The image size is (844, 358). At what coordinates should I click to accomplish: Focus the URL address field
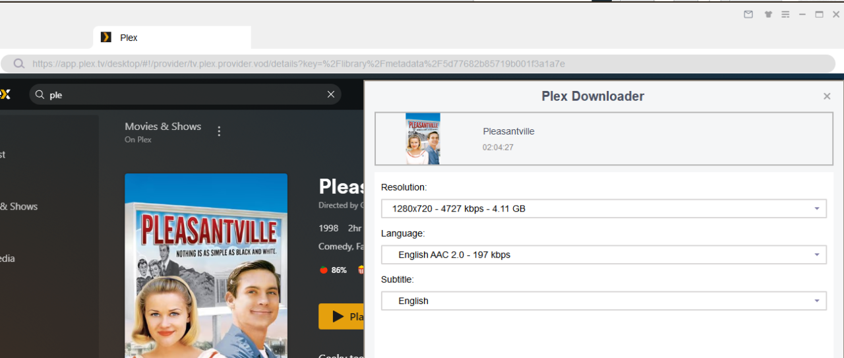point(418,64)
